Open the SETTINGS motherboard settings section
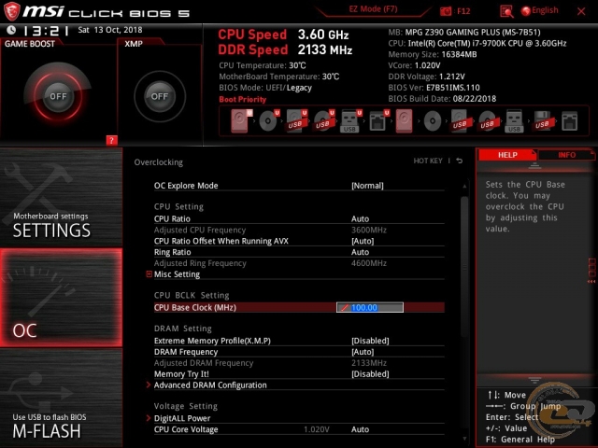The height and width of the screenshot is (448, 598). point(61,197)
